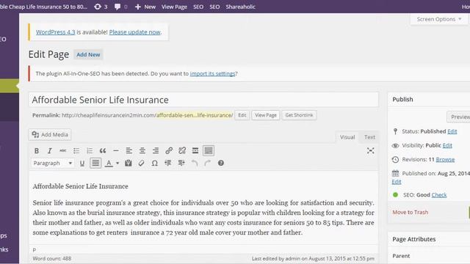Click the Get Shortlink button
Screen dimensions: 470x264
point(299,115)
